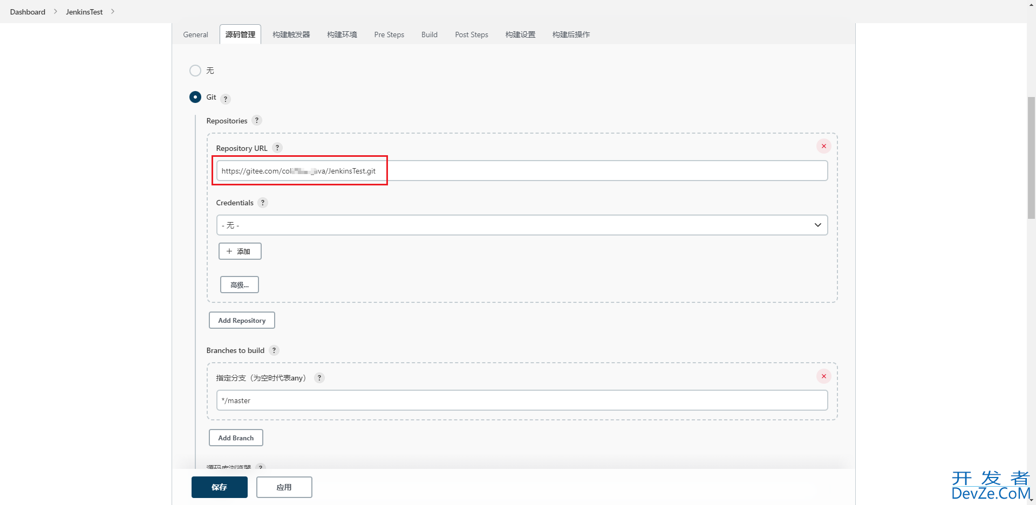Viewport: 1036px width, 505px height.
Task: Open help for 指定分支 field
Action: (x=319, y=378)
